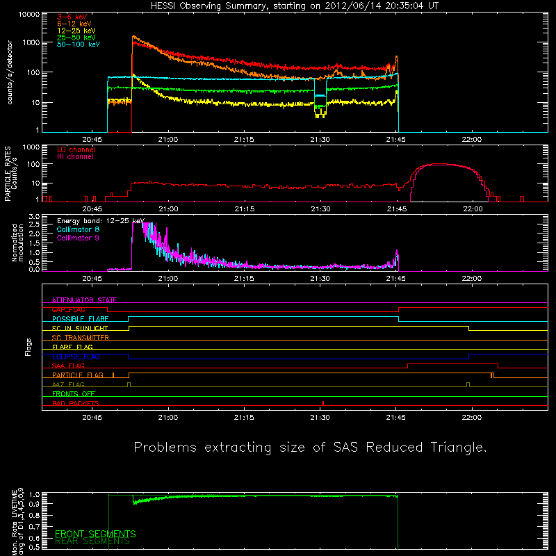Select the red 3-6 keV legend label
The width and height of the screenshot is (556, 556).
click(72, 17)
